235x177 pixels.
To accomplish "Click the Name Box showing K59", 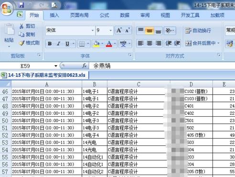I will coord(27,66).
